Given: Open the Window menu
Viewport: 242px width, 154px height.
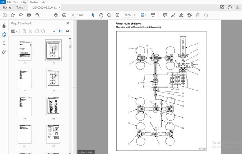Looking at the screenshot, I should click(x=34, y=2).
